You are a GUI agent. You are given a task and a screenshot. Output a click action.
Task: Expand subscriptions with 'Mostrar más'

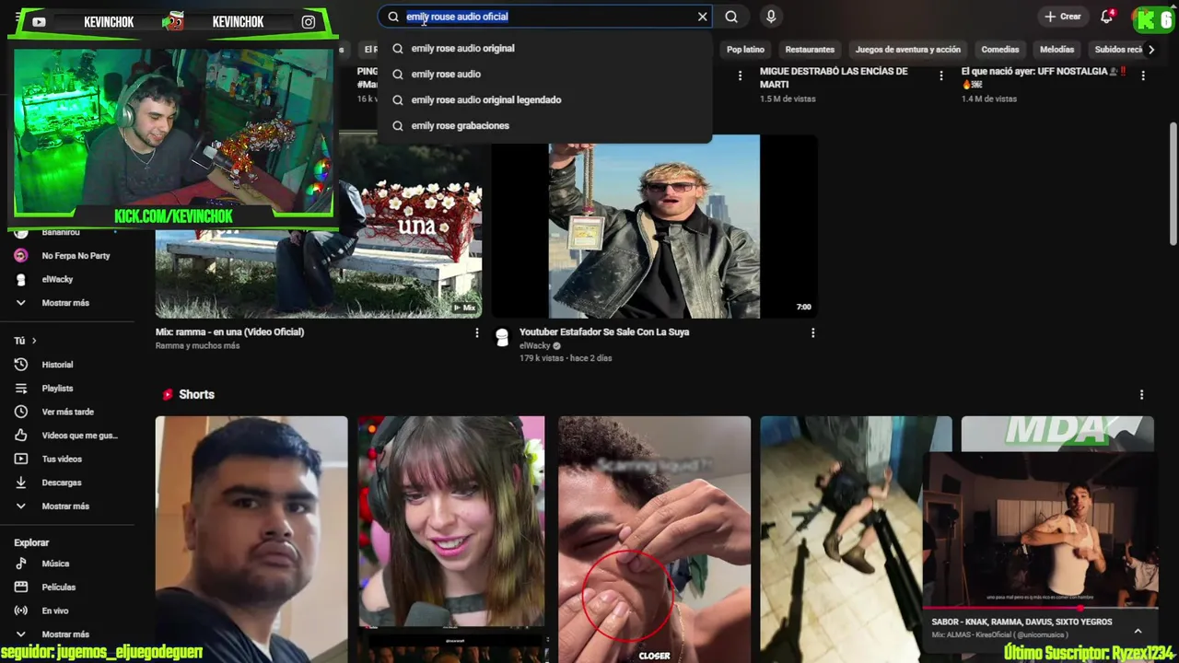(x=66, y=303)
